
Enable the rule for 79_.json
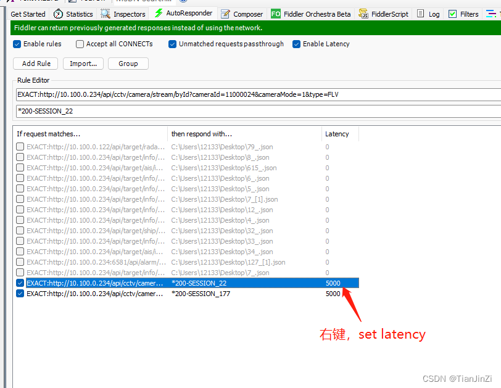[x=20, y=147]
